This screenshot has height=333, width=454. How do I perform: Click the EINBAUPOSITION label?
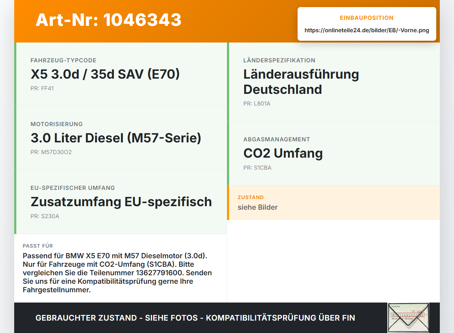click(367, 18)
